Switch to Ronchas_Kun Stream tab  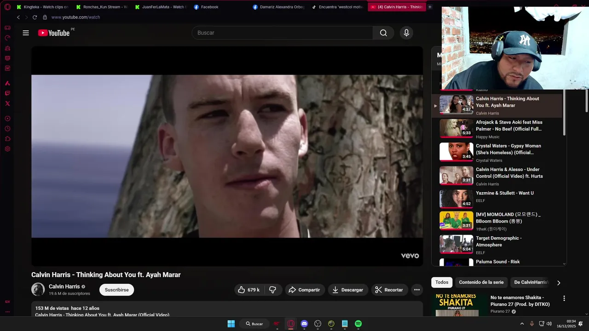click(x=102, y=7)
